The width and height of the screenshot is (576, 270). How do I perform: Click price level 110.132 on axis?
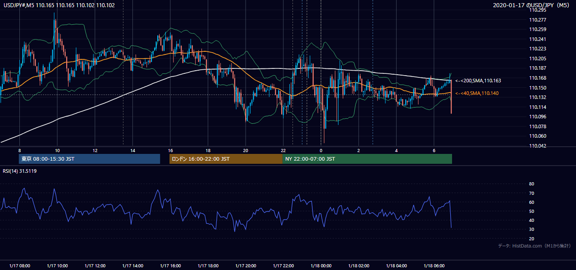(538, 97)
